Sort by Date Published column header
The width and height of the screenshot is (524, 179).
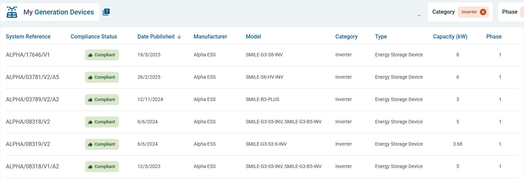(x=156, y=36)
